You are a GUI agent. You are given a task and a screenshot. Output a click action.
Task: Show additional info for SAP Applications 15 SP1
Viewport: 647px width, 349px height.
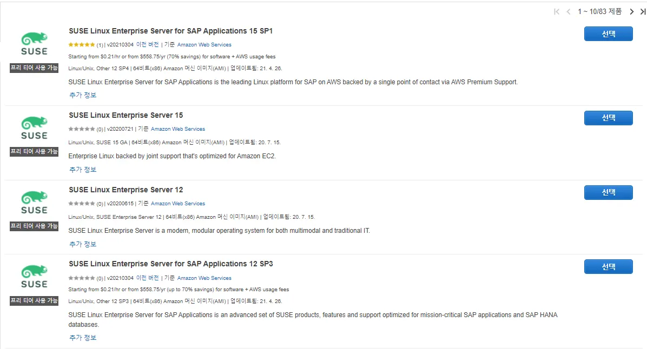[83, 95]
